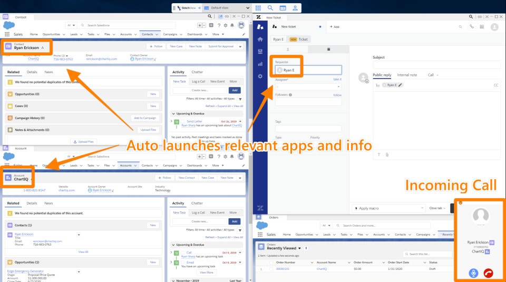Image resolution: width=506 pixels, height=282 pixels.
Task: Switch to Internal note tab in ticket
Action: [407, 75]
